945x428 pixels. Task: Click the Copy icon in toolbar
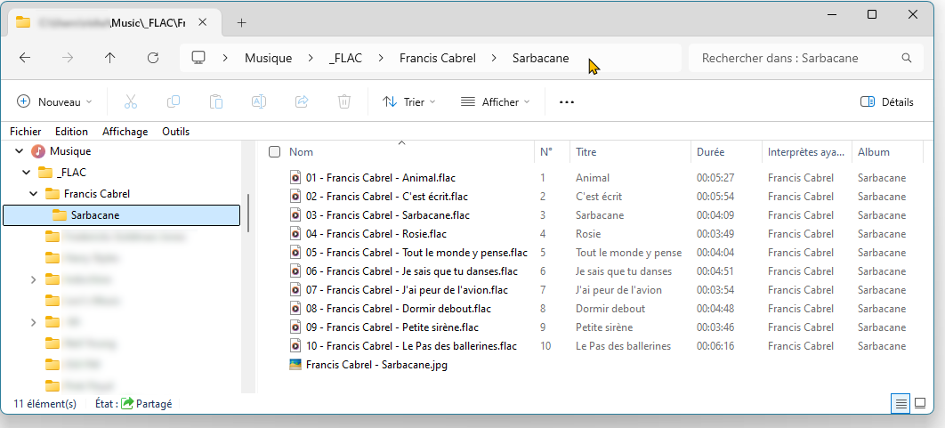point(174,101)
